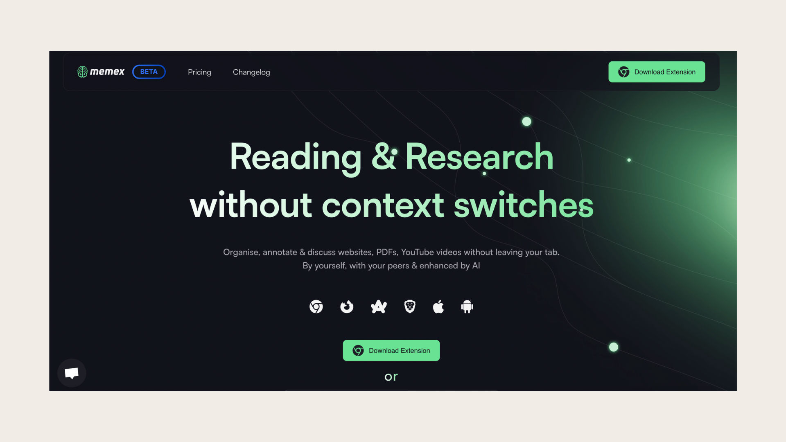This screenshot has height=442, width=786.
Task: Click the Android app icon
Action: [x=466, y=306]
